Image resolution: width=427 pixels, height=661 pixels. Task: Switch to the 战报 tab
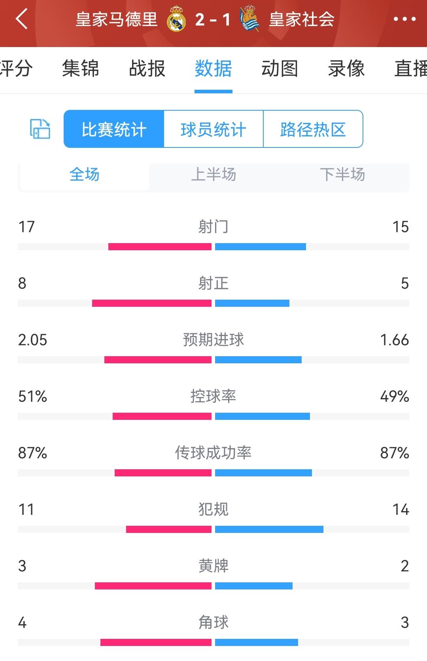point(147,69)
